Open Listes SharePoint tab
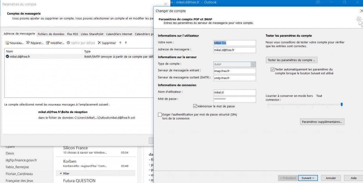The height and width of the screenshot is (183, 363). coord(92,34)
